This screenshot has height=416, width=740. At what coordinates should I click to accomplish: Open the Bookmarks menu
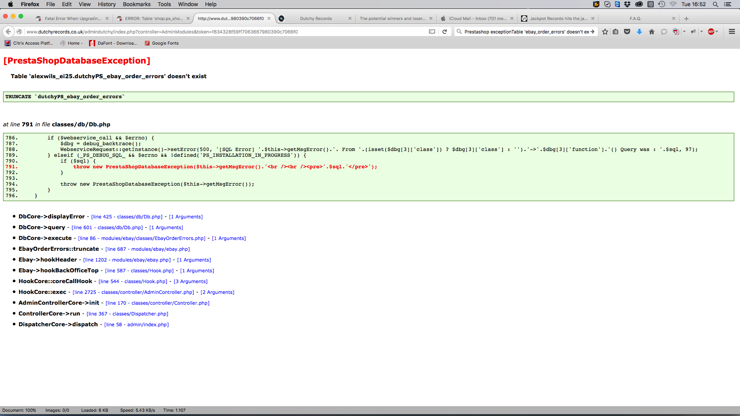(x=136, y=4)
